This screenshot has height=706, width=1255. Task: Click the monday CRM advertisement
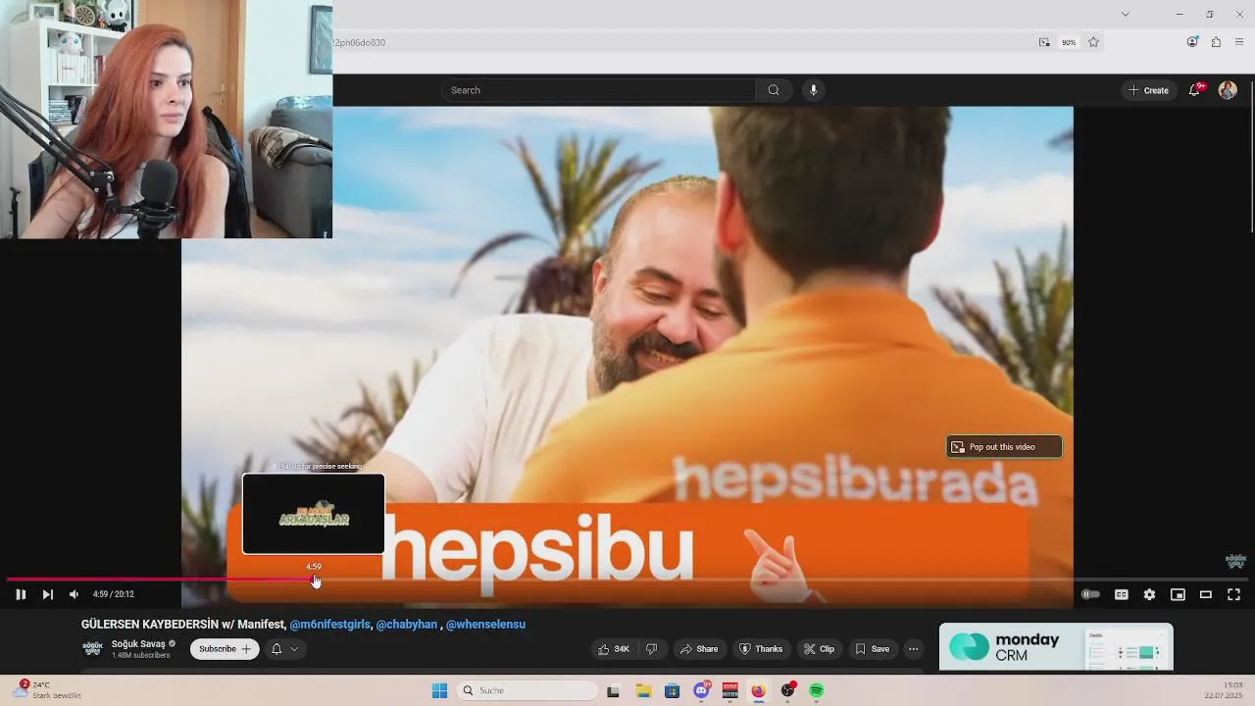pyautogui.click(x=1056, y=647)
